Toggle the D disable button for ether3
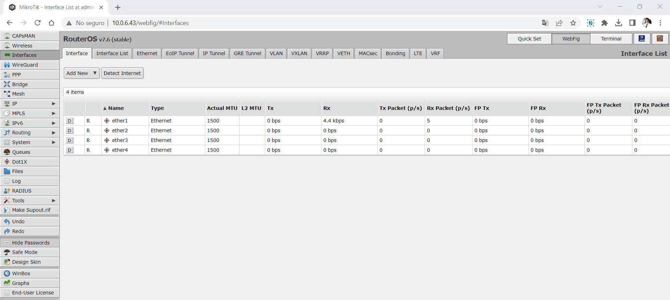 tap(69, 140)
